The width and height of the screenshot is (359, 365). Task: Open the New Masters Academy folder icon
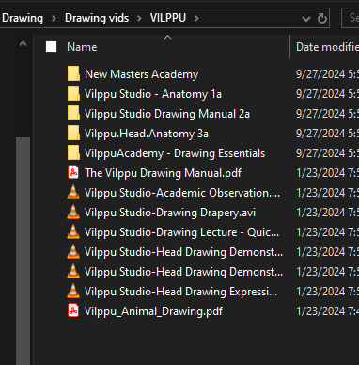73,74
